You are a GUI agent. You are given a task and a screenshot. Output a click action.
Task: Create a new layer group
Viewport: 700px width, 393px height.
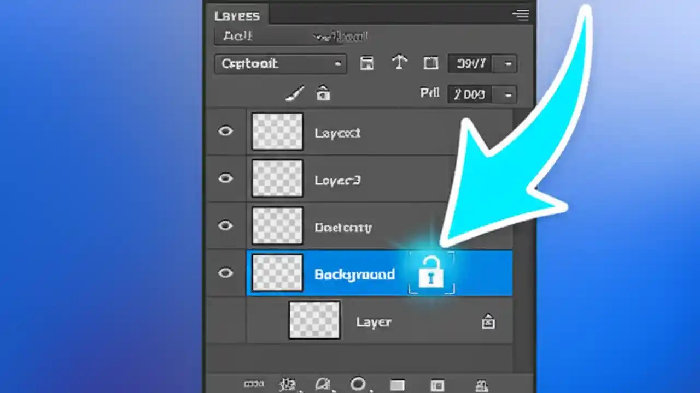[x=397, y=384]
